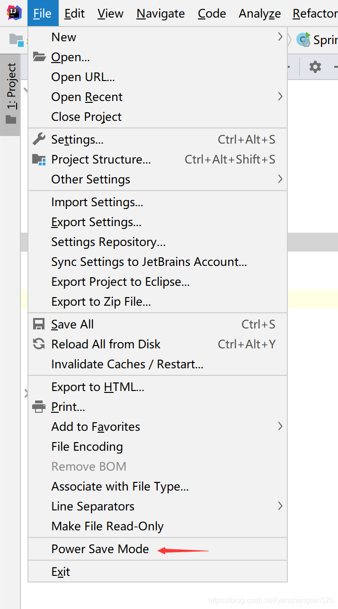This screenshot has width=338, height=609.
Task: Click the wrench icon beside Settings...
Action: click(x=39, y=139)
